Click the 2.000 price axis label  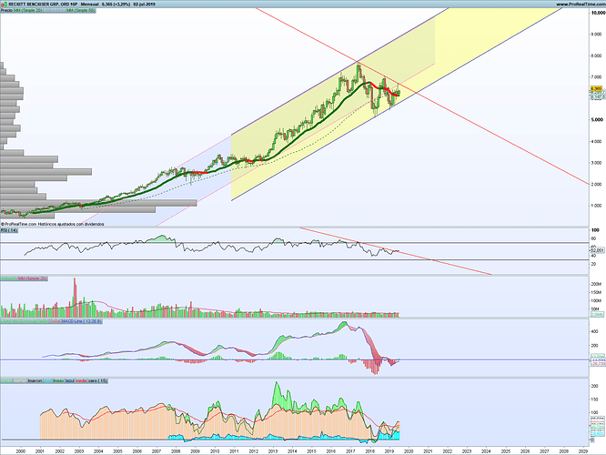coord(597,185)
